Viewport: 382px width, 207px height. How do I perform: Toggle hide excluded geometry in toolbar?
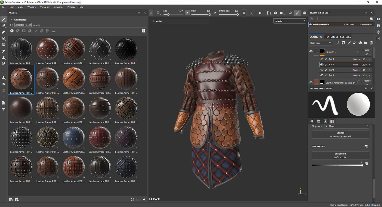coord(251,13)
